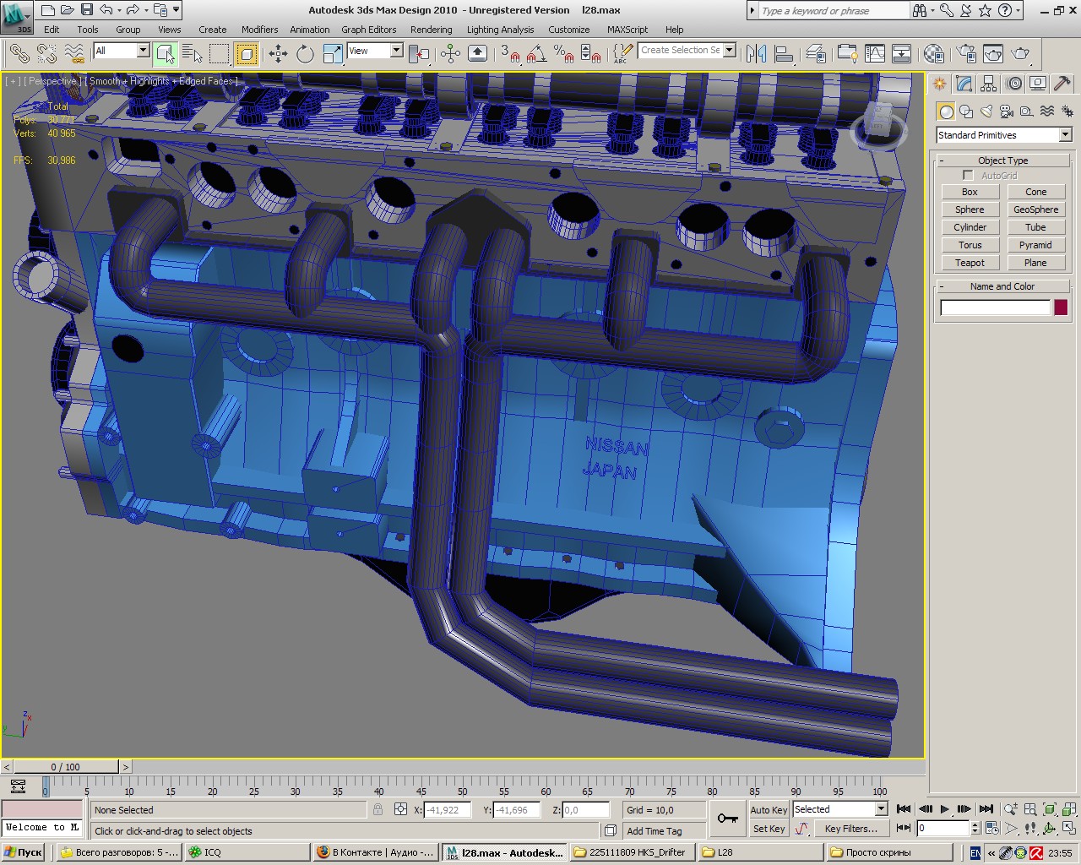The image size is (1081, 865).
Task: Click the GeoSphere button
Action: [1035, 209]
